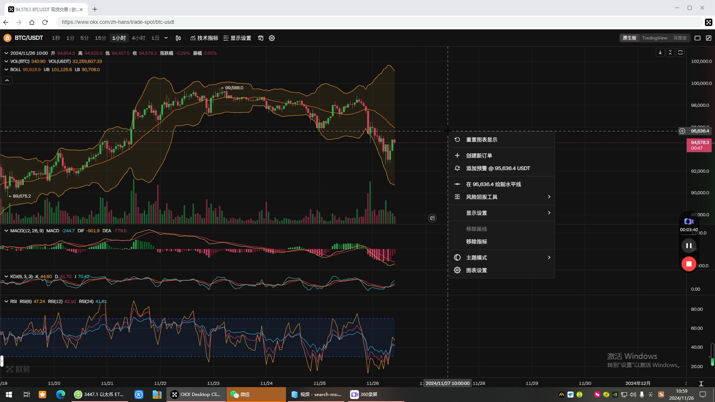Click the 89,675.2 low price label

tap(22, 196)
